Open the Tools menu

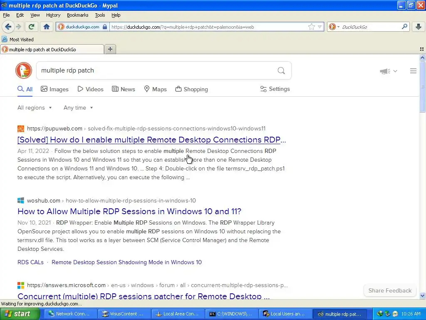point(100,15)
